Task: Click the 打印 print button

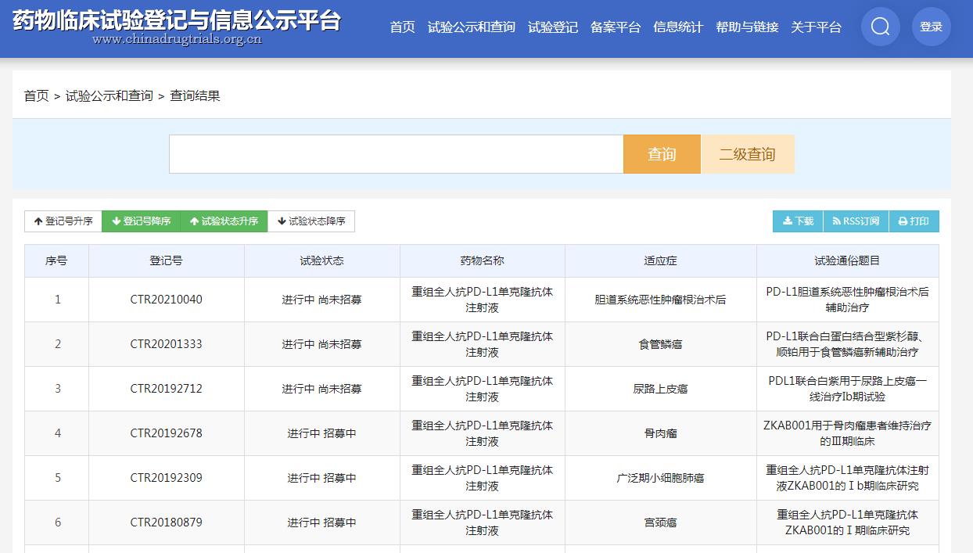Action: [x=914, y=221]
